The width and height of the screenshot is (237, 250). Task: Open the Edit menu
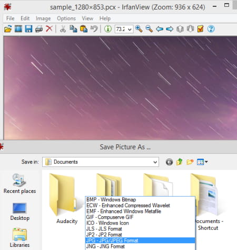[25, 18]
